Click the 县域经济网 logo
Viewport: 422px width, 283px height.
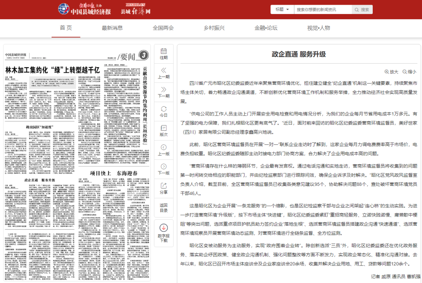pyautogui.click(x=135, y=9)
